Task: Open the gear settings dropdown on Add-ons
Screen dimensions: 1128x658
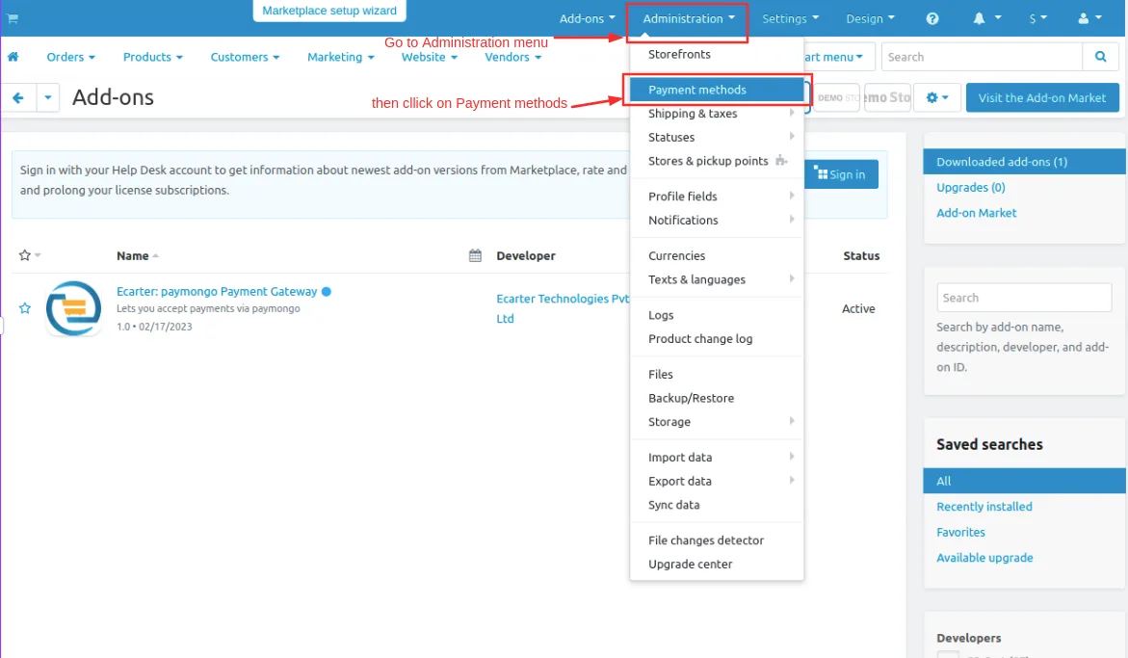Action: tap(936, 98)
